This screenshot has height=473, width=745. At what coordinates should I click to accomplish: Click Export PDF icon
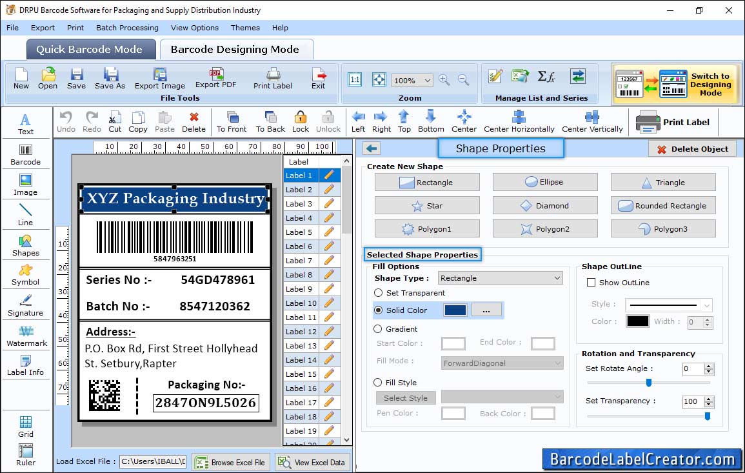click(215, 79)
